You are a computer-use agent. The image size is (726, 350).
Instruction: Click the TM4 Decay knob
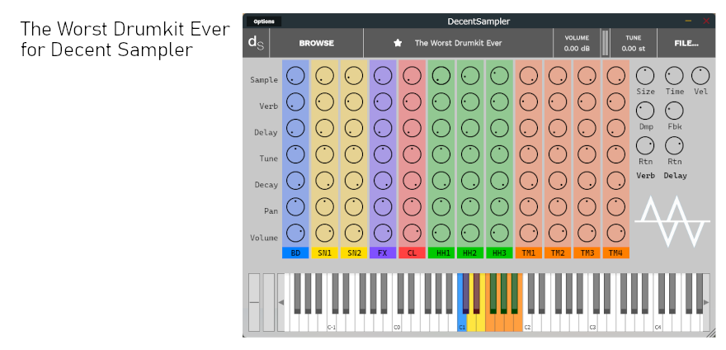pyautogui.click(x=615, y=180)
